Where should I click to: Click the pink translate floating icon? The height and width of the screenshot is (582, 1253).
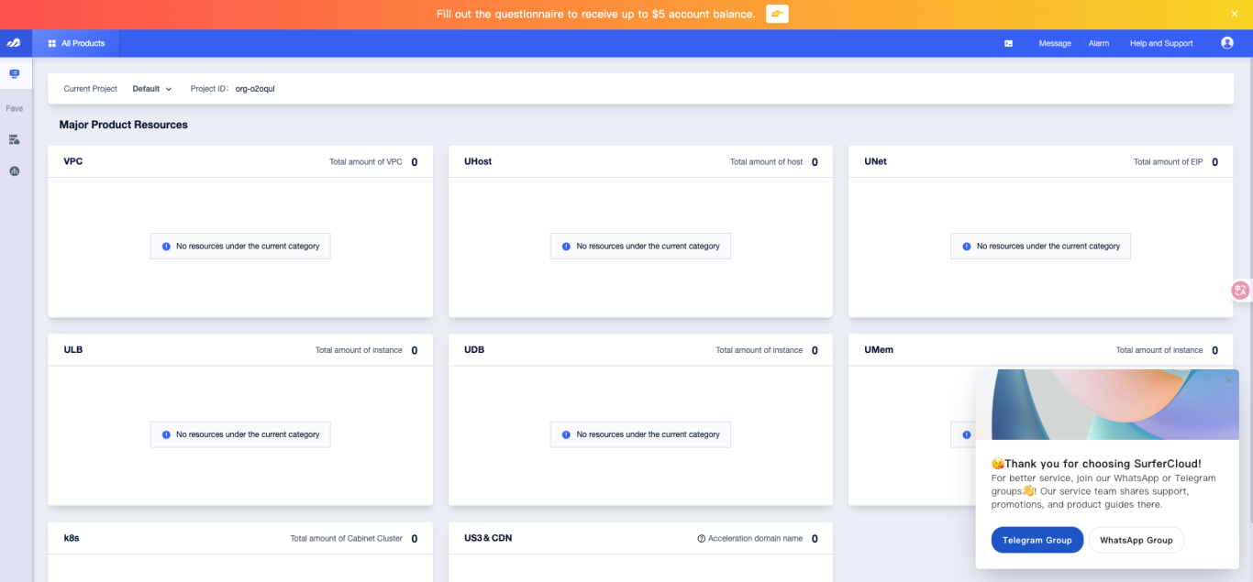pyautogui.click(x=1241, y=291)
